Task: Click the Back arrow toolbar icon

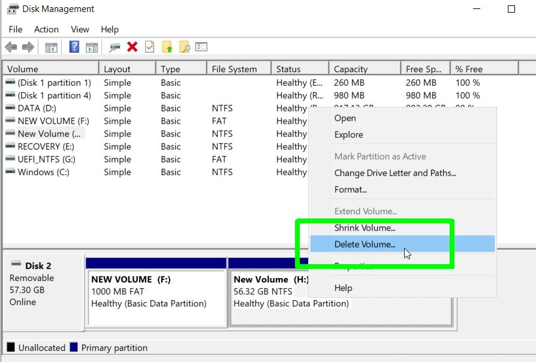Action: point(11,47)
